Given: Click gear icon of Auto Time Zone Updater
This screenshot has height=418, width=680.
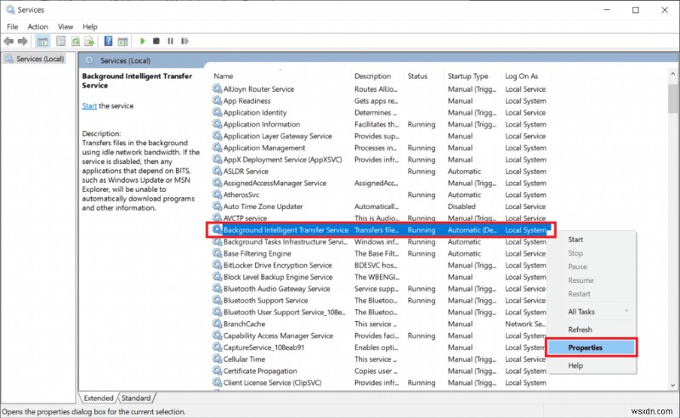Looking at the screenshot, I should tap(217, 206).
